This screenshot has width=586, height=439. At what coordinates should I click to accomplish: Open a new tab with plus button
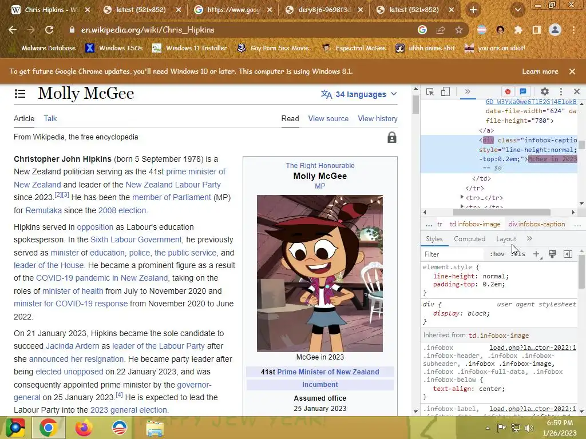473,10
